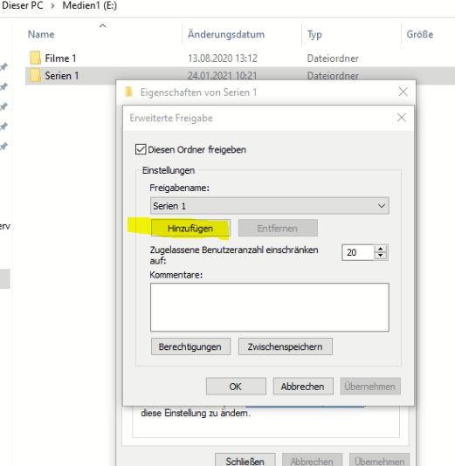Image resolution: width=455 pixels, height=466 pixels.
Task: Click the Serien 1 folder icon
Action: point(35,76)
